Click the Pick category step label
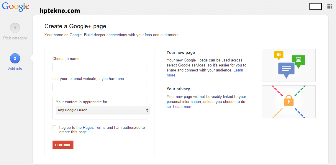Screen dimensions: 336x165 pyautogui.click(x=15, y=38)
